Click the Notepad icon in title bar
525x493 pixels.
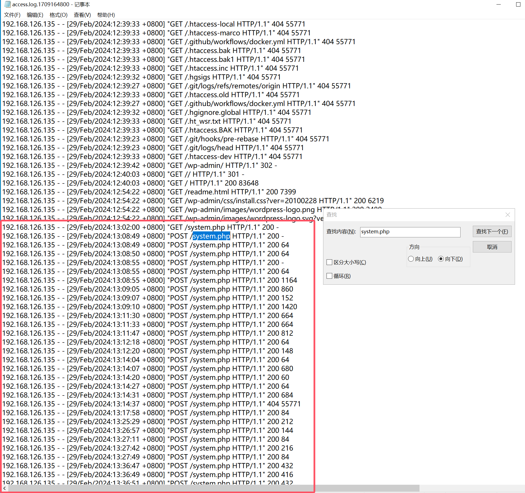(7, 4)
